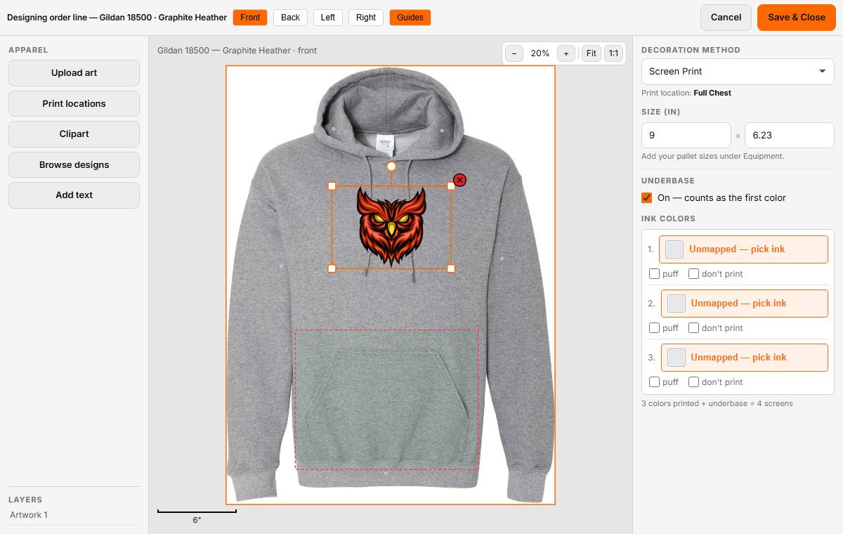Click the width size field showing 9

pos(686,136)
